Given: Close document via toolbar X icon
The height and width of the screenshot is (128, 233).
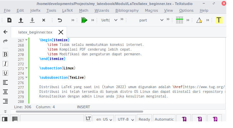Looking at the screenshot, I should tap(43, 20).
